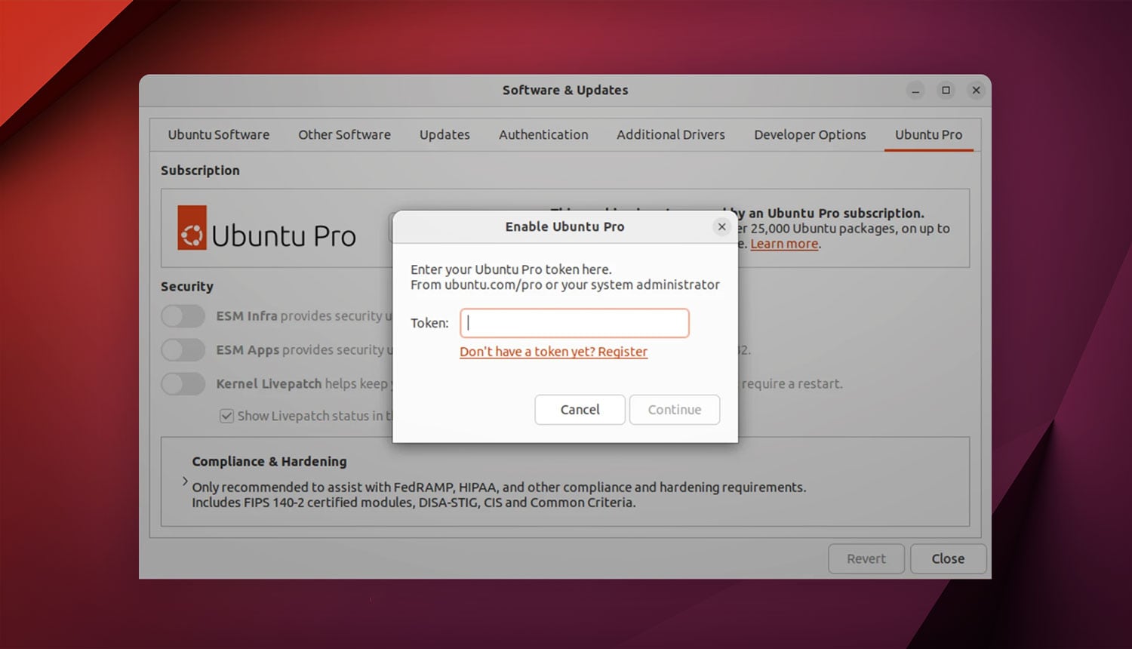Click 'From ubuntu.com/pro or your system administrator' text
Screen dimensions: 1132x649
point(565,285)
